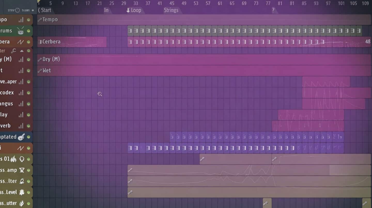Select the automation clip on verb track
372x208 pixels.
coord(308,126)
